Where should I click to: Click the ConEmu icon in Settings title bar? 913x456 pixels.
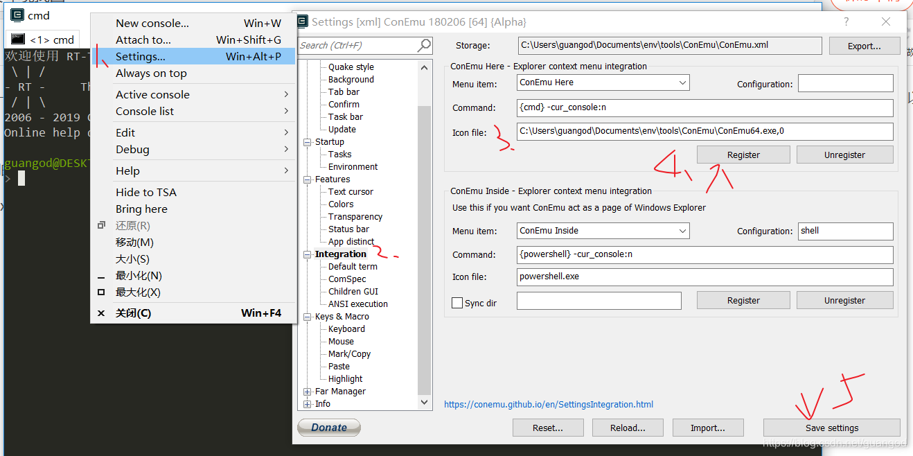302,21
